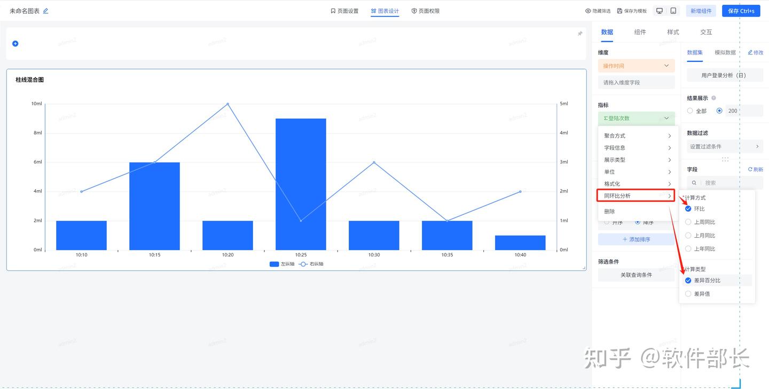Click the blue plus icon in filter bar
Image resolution: width=769 pixels, height=389 pixels.
[x=15, y=43]
